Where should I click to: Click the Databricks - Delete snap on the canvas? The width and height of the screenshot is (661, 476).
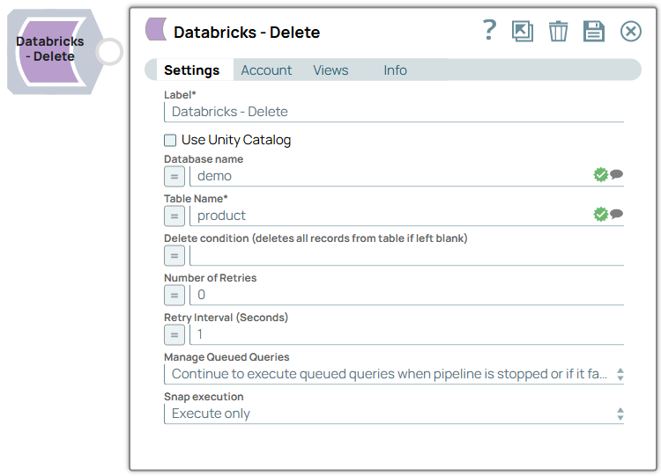point(50,50)
